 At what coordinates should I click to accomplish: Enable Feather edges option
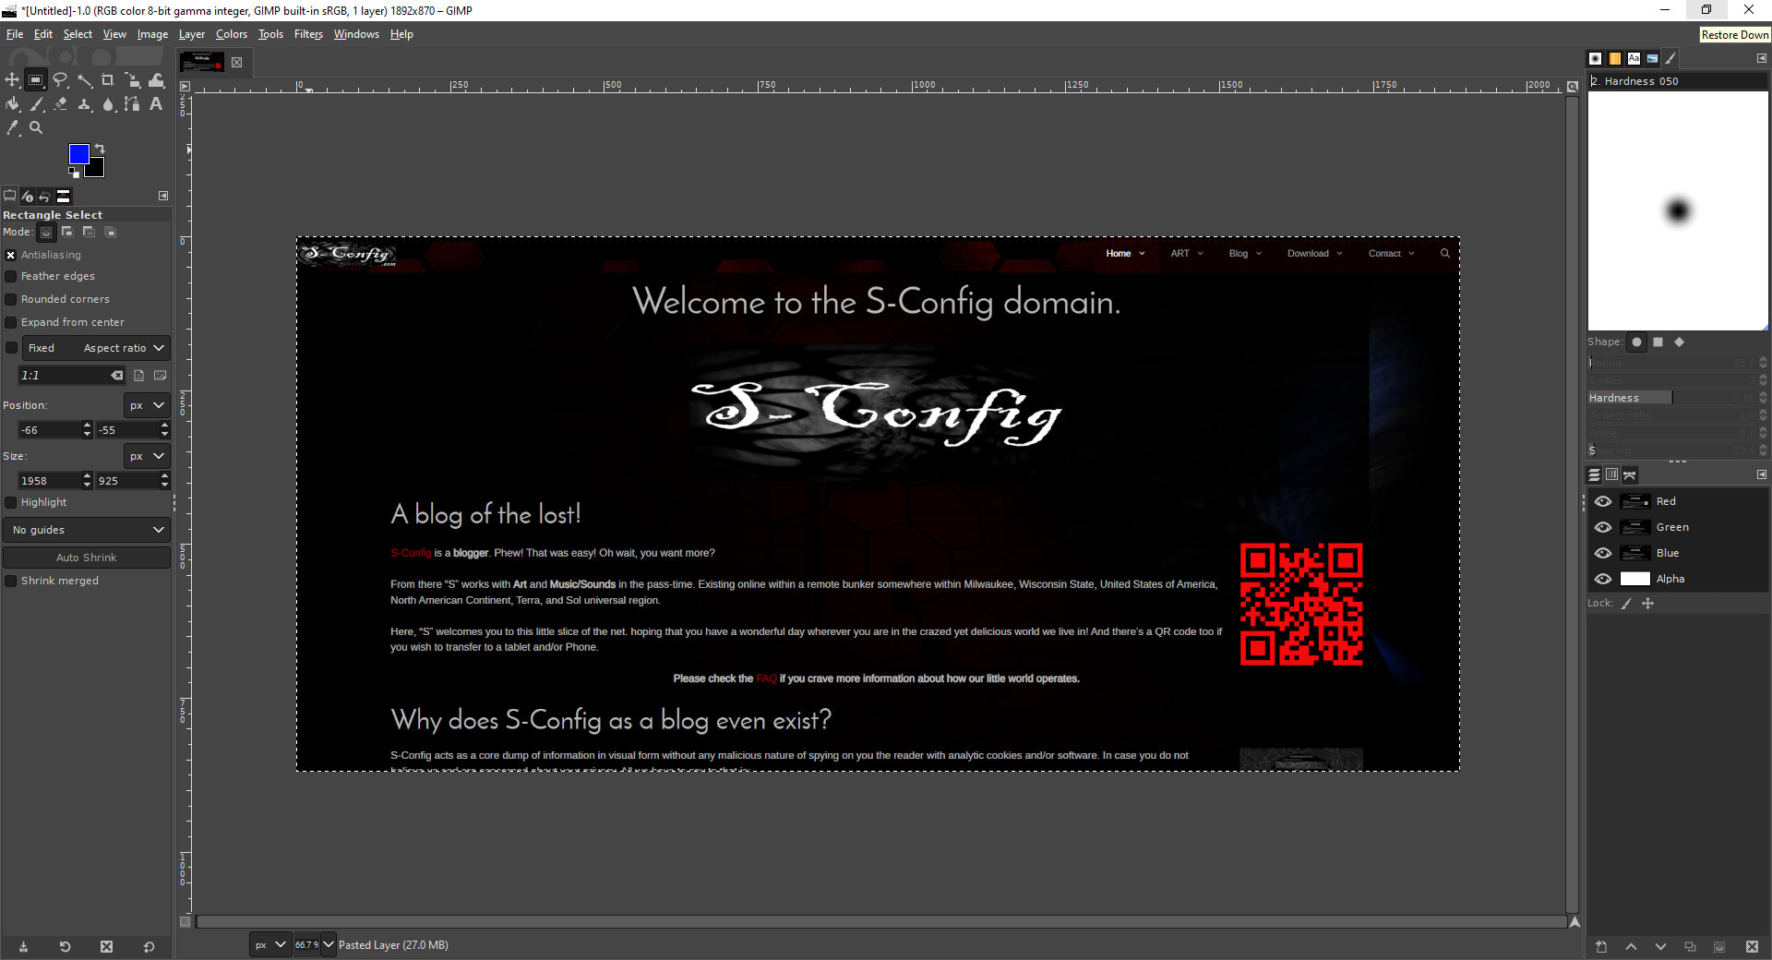[x=11, y=276]
